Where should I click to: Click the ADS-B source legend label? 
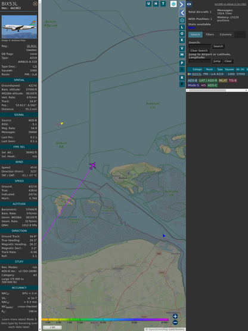click(x=193, y=81)
